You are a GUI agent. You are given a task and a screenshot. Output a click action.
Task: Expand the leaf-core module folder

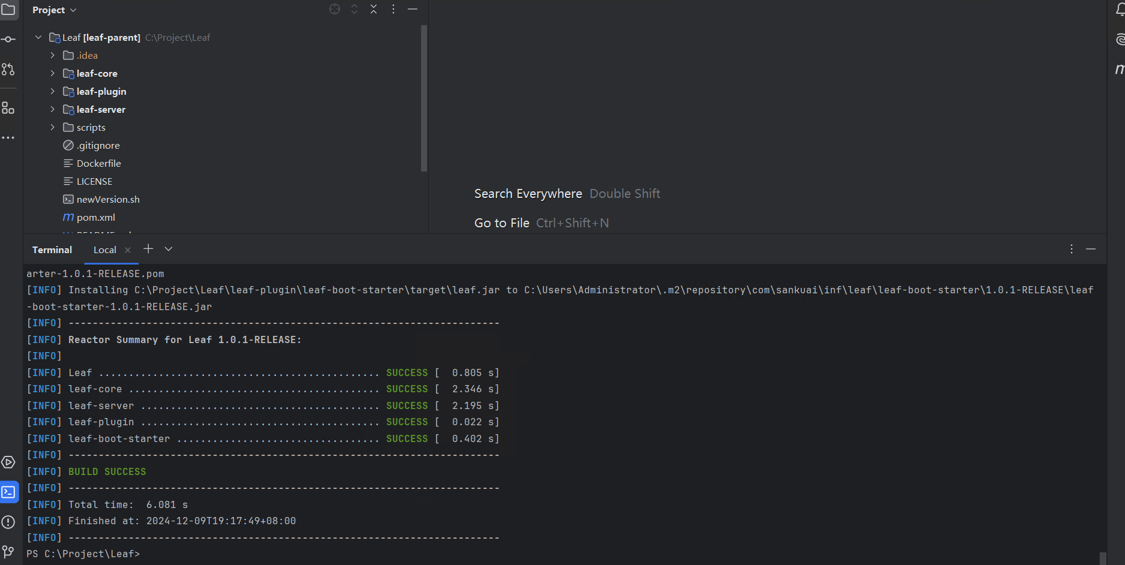click(53, 73)
